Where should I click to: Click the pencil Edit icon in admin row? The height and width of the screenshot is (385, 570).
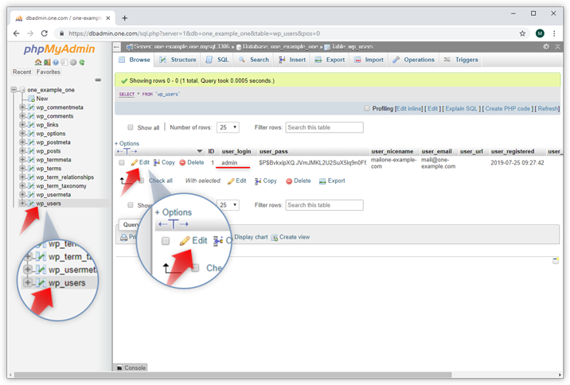pyautogui.click(x=135, y=162)
